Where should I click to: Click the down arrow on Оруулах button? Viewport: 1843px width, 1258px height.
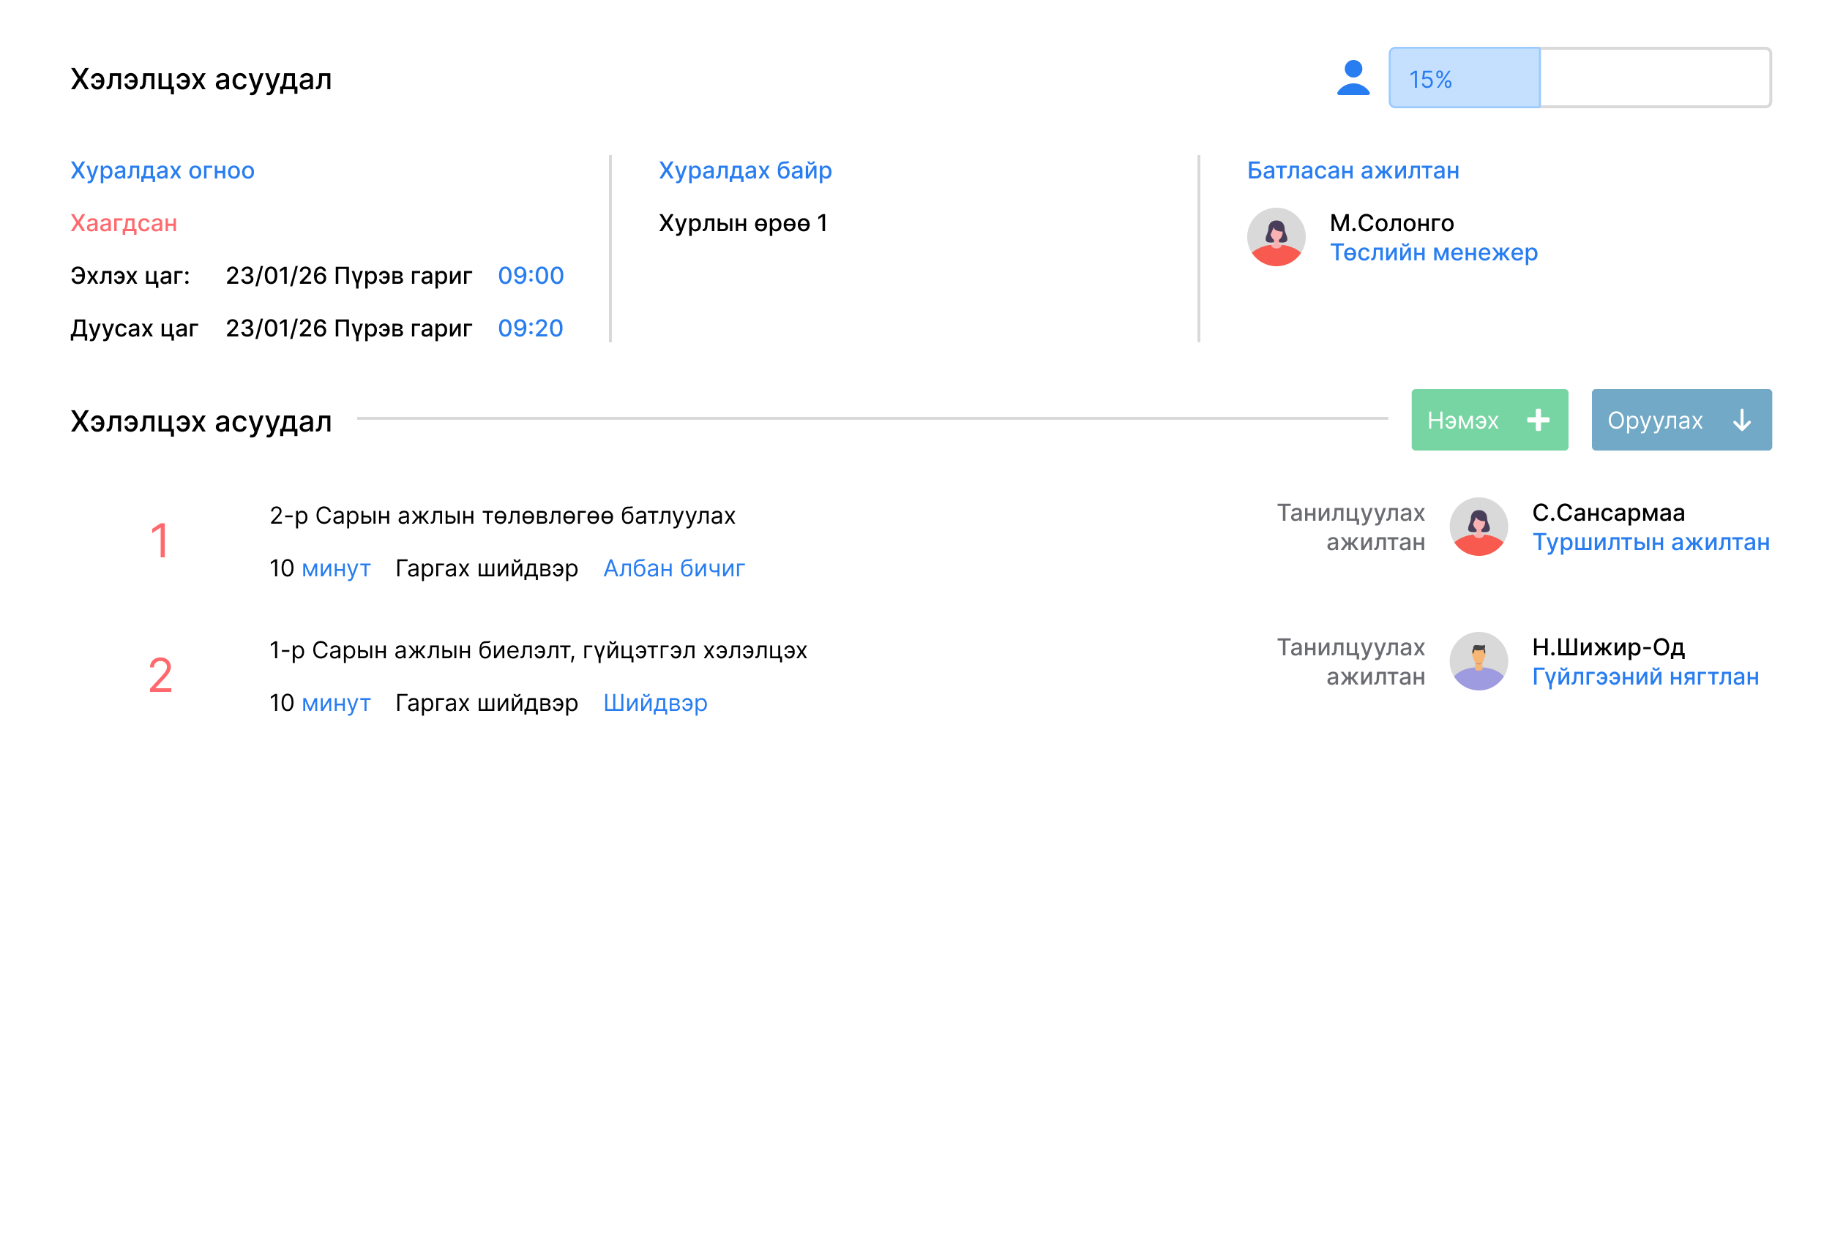(x=1741, y=420)
